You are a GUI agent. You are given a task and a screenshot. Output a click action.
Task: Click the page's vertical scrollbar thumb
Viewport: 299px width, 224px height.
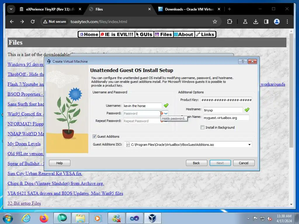coord(291,90)
